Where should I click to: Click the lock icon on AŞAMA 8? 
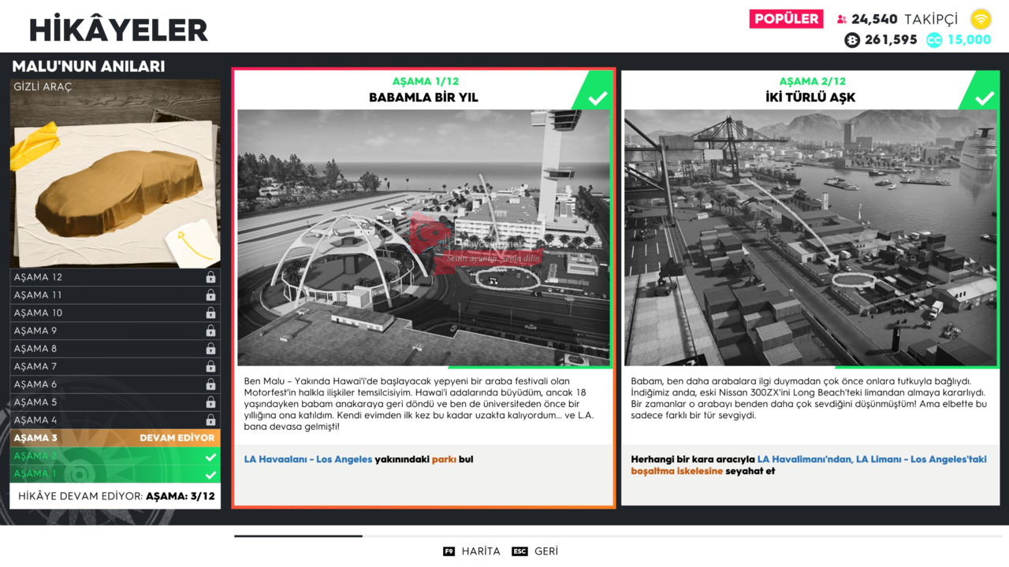pyautogui.click(x=210, y=349)
